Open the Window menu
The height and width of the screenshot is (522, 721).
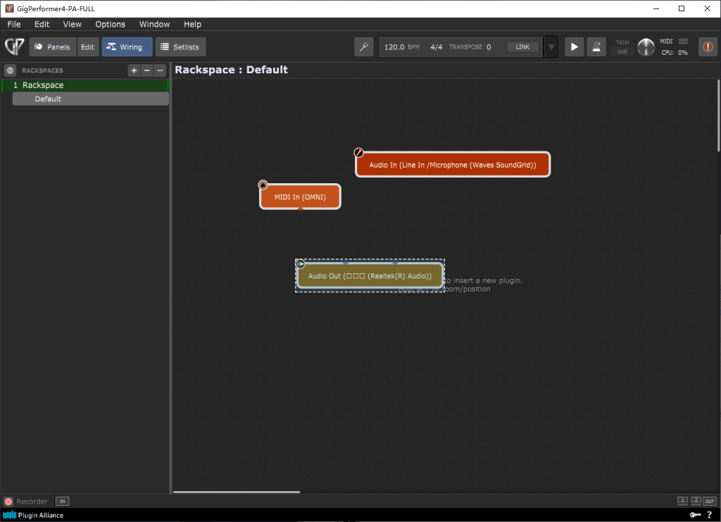[x=154, y=25]
